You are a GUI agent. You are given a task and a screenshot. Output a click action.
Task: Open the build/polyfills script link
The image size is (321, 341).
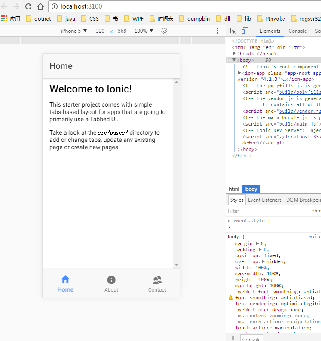300,92
